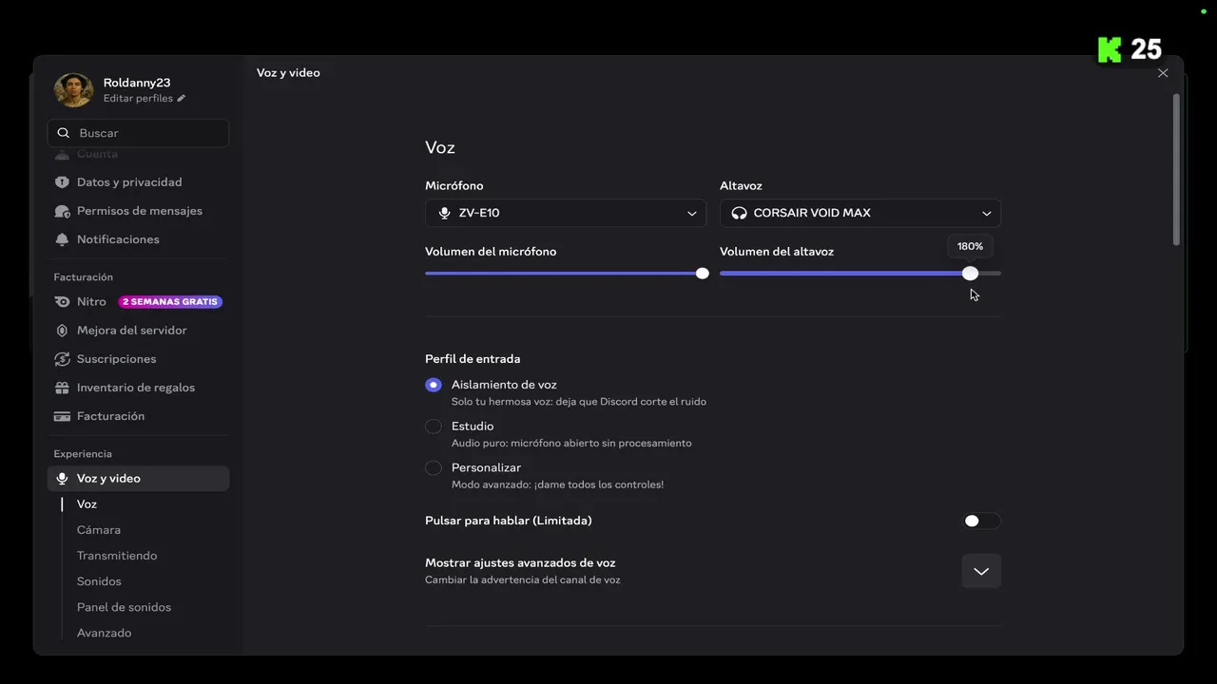Screen dimensions: 1217x684
Task: Open Permisos de mensajes settings
Action: point(138,211)
